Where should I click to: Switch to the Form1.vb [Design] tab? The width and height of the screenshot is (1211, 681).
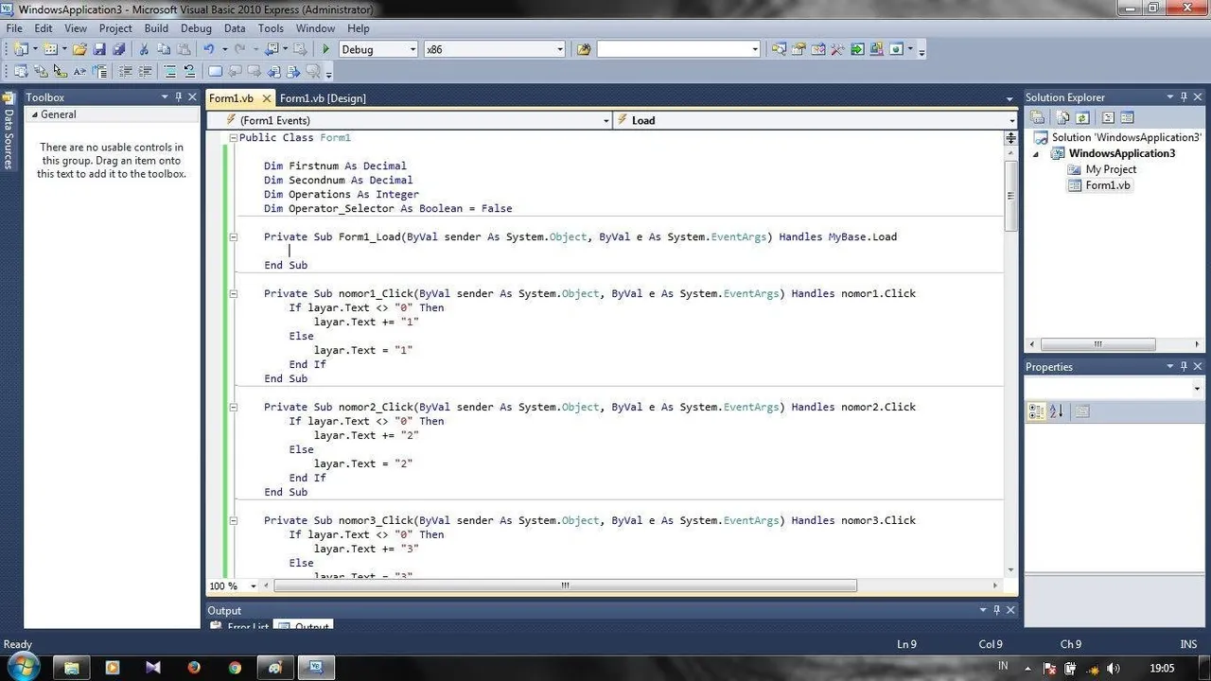(323, 98)
